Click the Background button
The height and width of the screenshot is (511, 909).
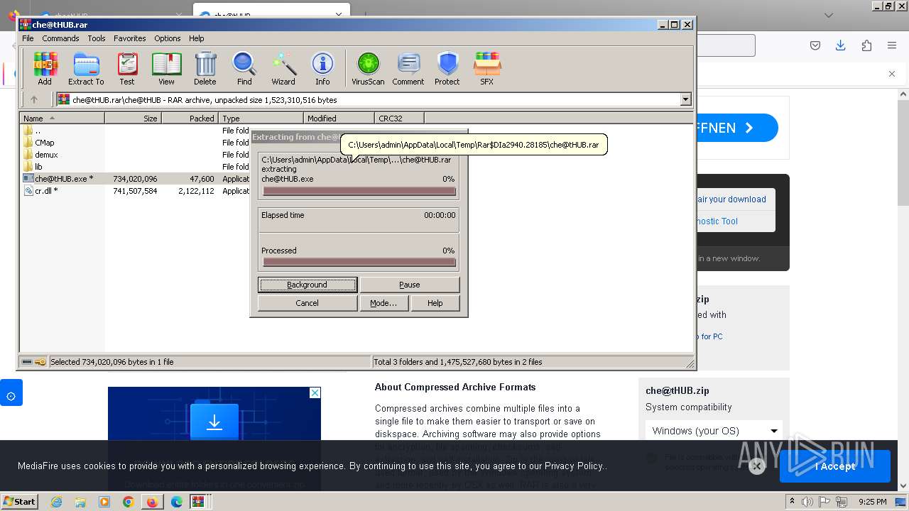click(x=307, y=285)
